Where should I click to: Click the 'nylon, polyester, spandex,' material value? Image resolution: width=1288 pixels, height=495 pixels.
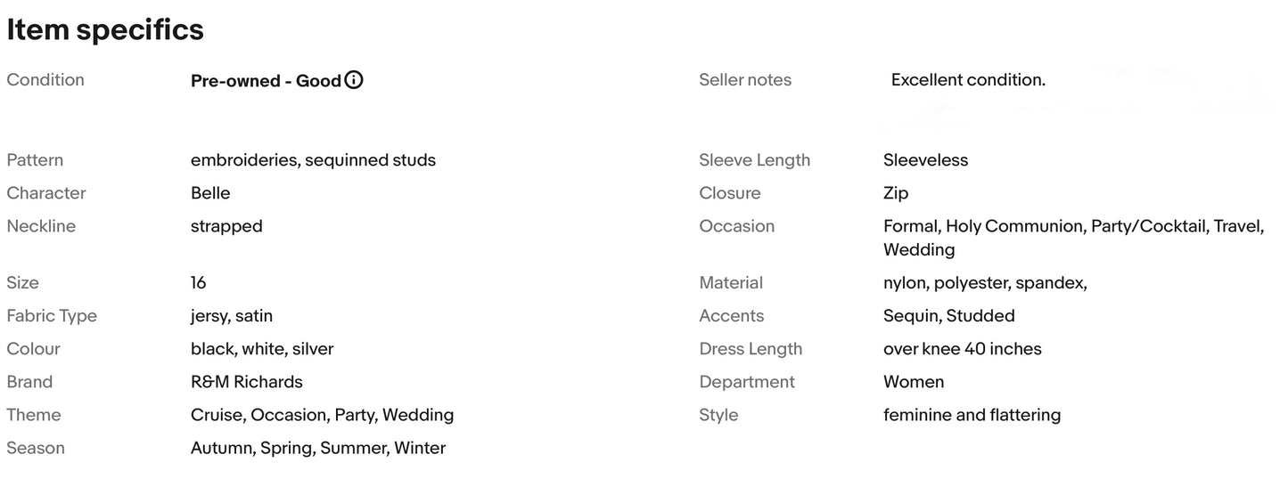[985, 283]
